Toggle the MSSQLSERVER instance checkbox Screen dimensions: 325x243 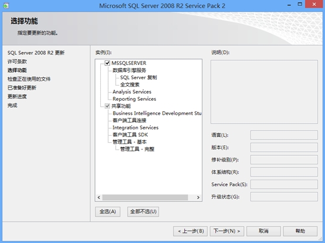(107, 63)
